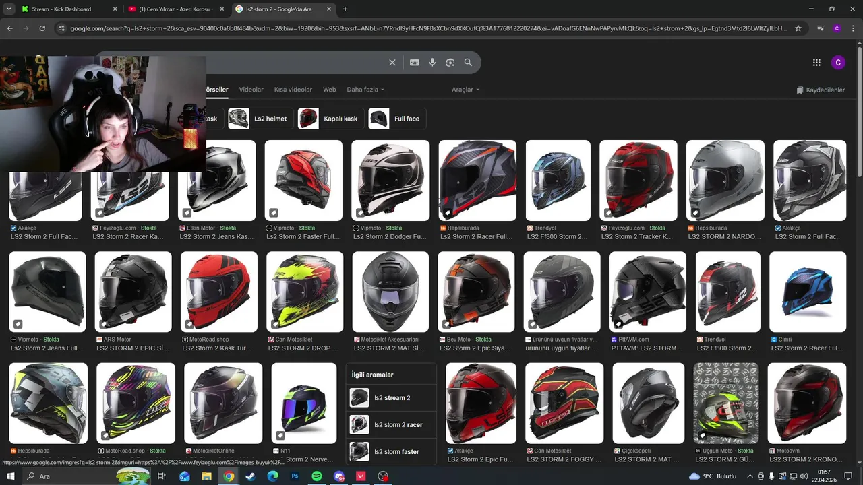Open Trendyol Ls2 Ff800 Storm 2 blue helmet
The height and width of the screenshot is (485, 863).
pyautogui.click(x=558, y=181)
